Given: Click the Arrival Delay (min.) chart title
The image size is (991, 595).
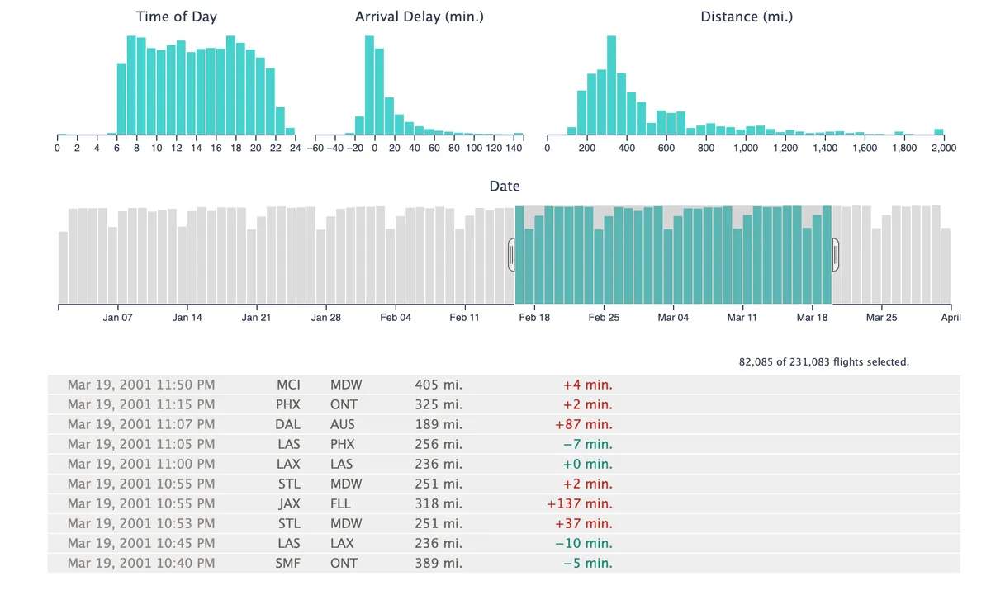Looking at the screenshot, I should (x=420, y=17).
